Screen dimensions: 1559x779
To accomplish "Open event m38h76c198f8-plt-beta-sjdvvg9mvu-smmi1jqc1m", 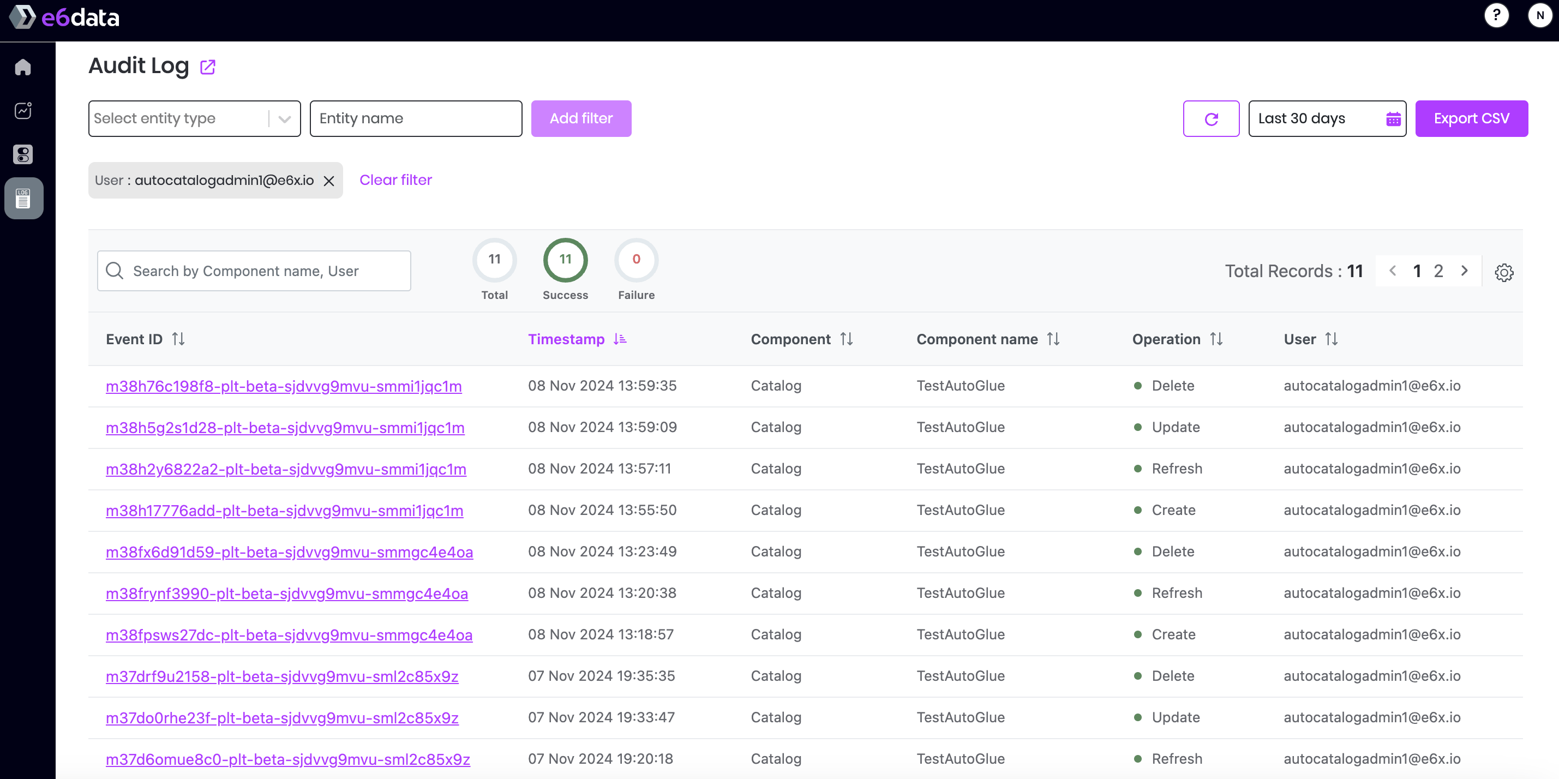I will (284, 386).
